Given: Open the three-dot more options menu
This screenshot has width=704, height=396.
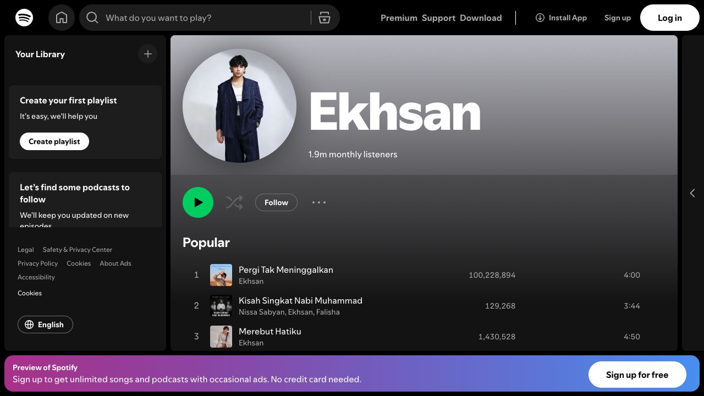Looking at the screenshot, I should [319, 202].
